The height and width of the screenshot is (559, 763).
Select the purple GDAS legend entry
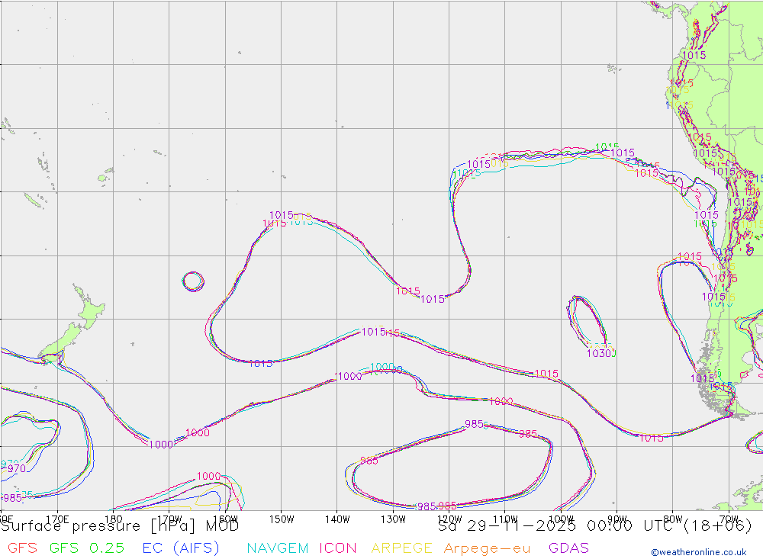569,548
